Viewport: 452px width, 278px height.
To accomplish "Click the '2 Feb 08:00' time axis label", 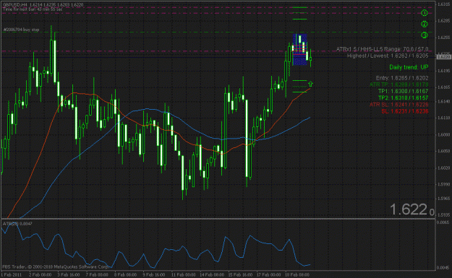I will (x=40, y=275).
